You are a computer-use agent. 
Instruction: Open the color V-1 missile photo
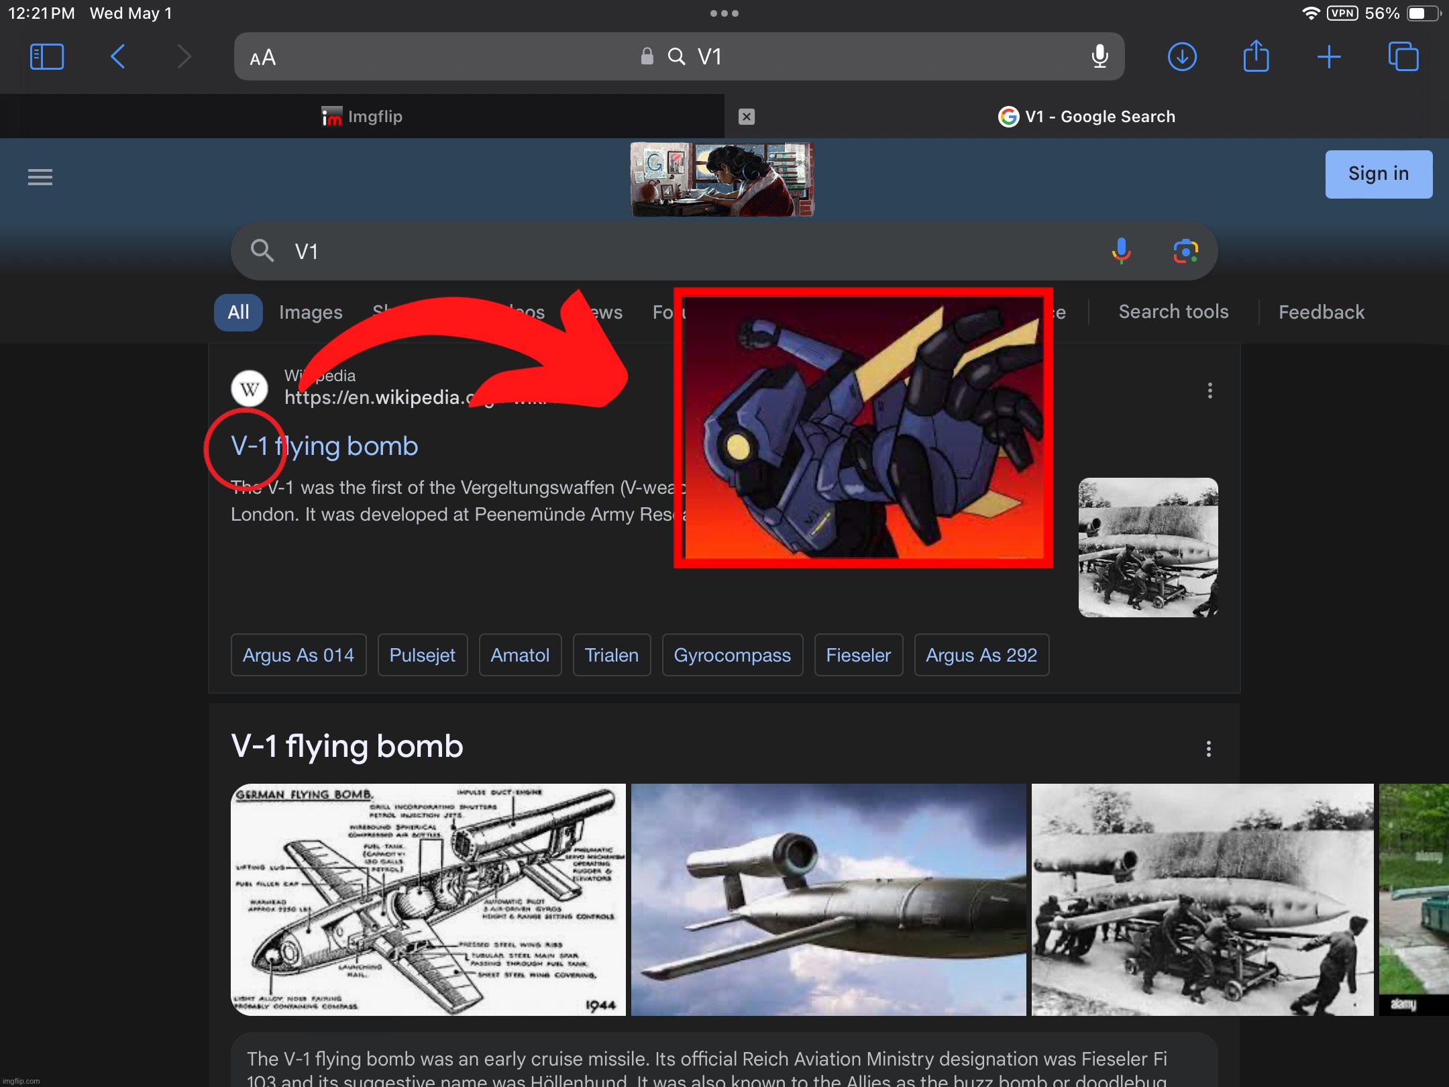pyautogui.click(x=828, y=900)
